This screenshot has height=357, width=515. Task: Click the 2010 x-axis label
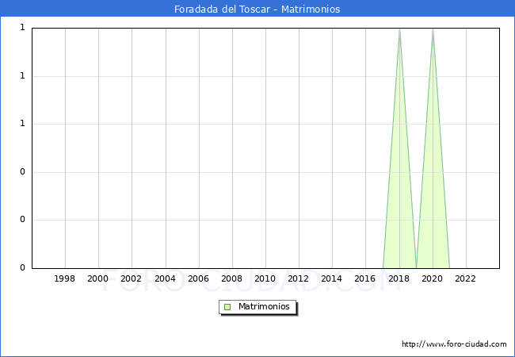coord(265,278)
